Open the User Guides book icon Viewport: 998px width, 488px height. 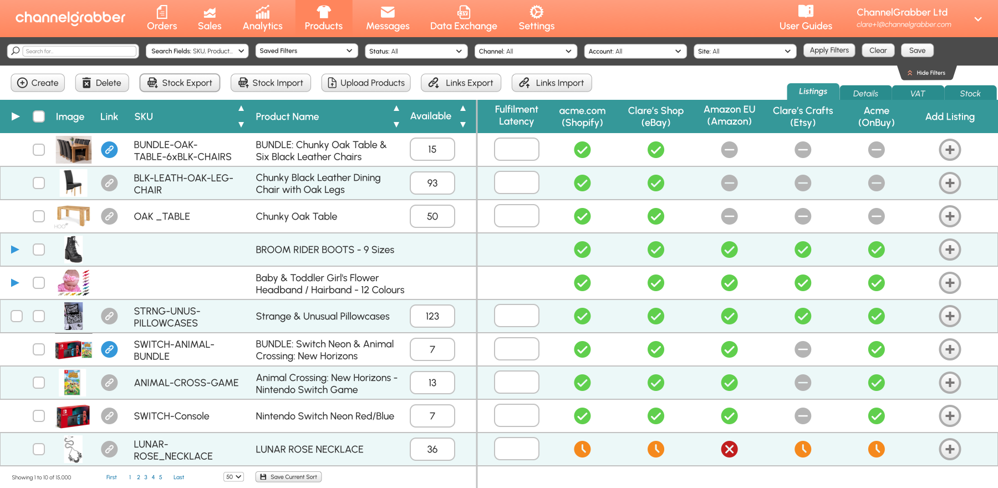click(x=806, y=11)
